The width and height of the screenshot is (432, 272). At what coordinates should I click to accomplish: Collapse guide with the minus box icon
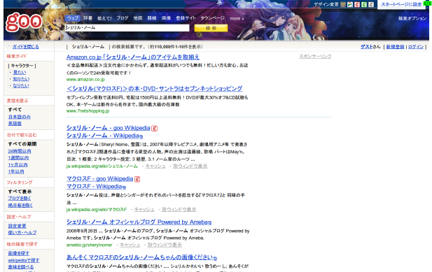click(9, 46)
